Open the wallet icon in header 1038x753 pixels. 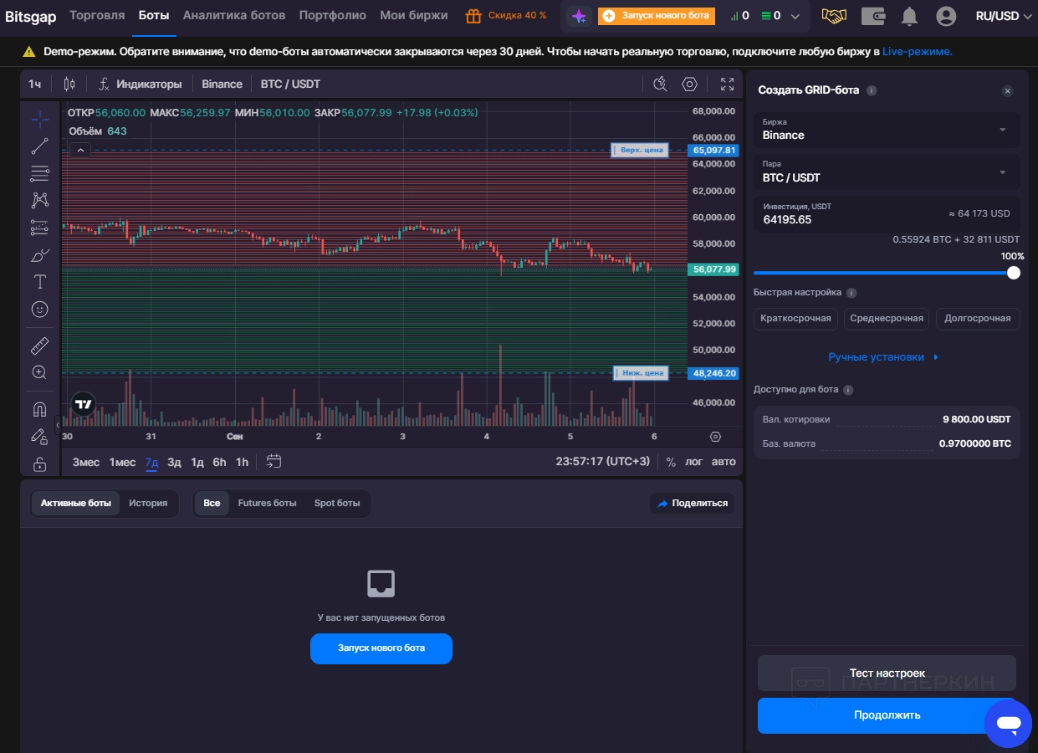tap(873, 16)
